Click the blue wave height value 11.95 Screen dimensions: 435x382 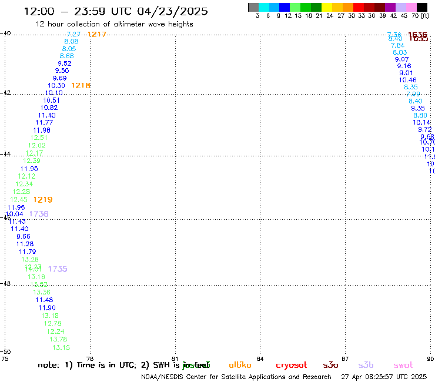(x=29, y=169)
